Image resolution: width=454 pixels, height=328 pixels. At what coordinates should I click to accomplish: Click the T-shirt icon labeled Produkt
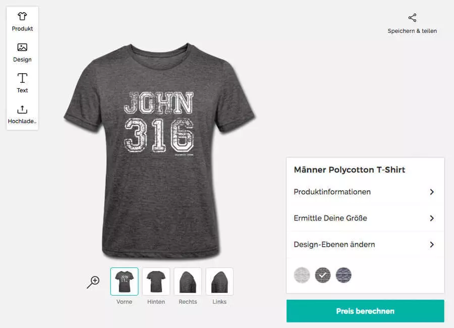[22, 15]
